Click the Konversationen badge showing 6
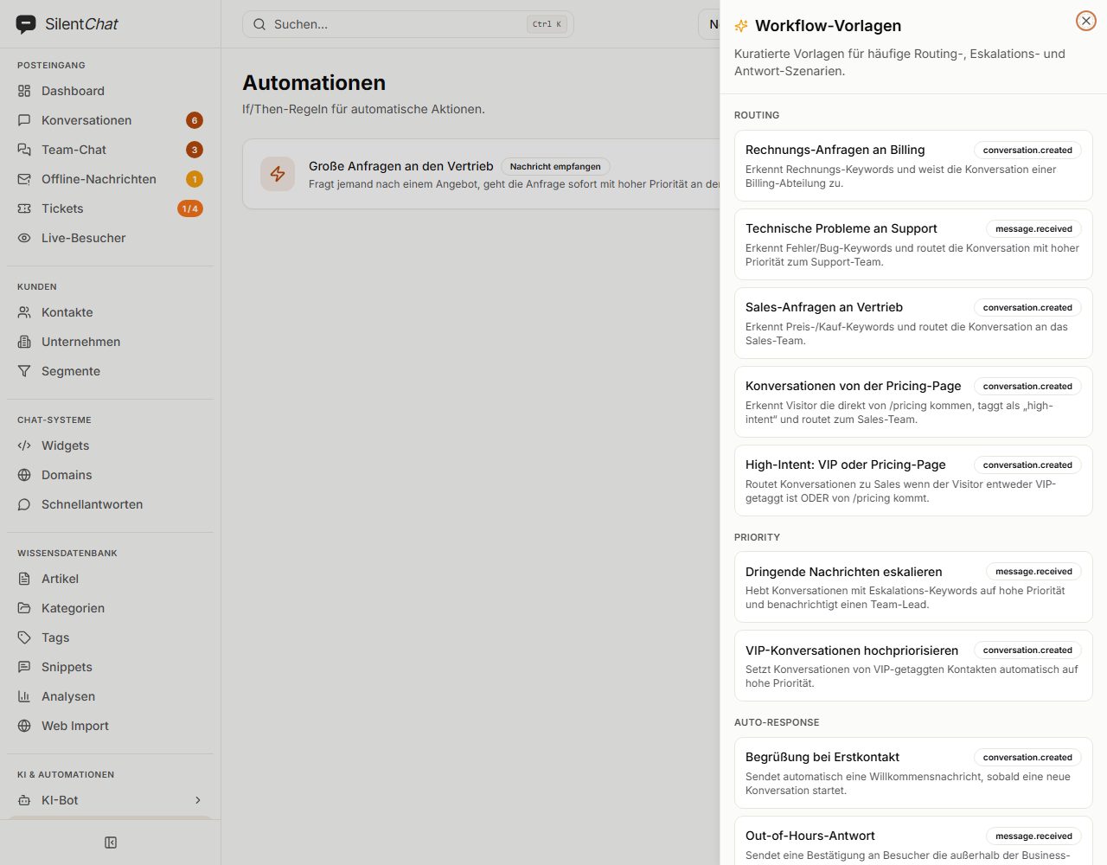The image size is (1107, 865). pos(195,120)
